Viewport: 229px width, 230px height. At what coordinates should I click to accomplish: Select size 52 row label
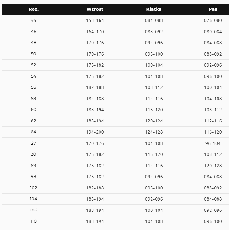(x=33, y=65)
